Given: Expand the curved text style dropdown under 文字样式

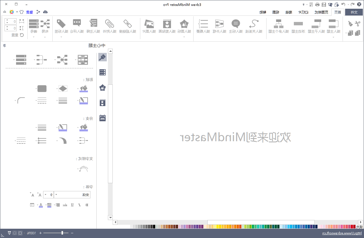Looking at the screenshot, I should [x=78, y=169].
